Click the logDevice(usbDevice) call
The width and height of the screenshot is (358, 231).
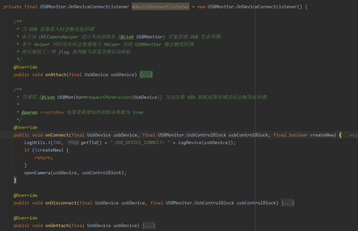(x=205, y=142)
